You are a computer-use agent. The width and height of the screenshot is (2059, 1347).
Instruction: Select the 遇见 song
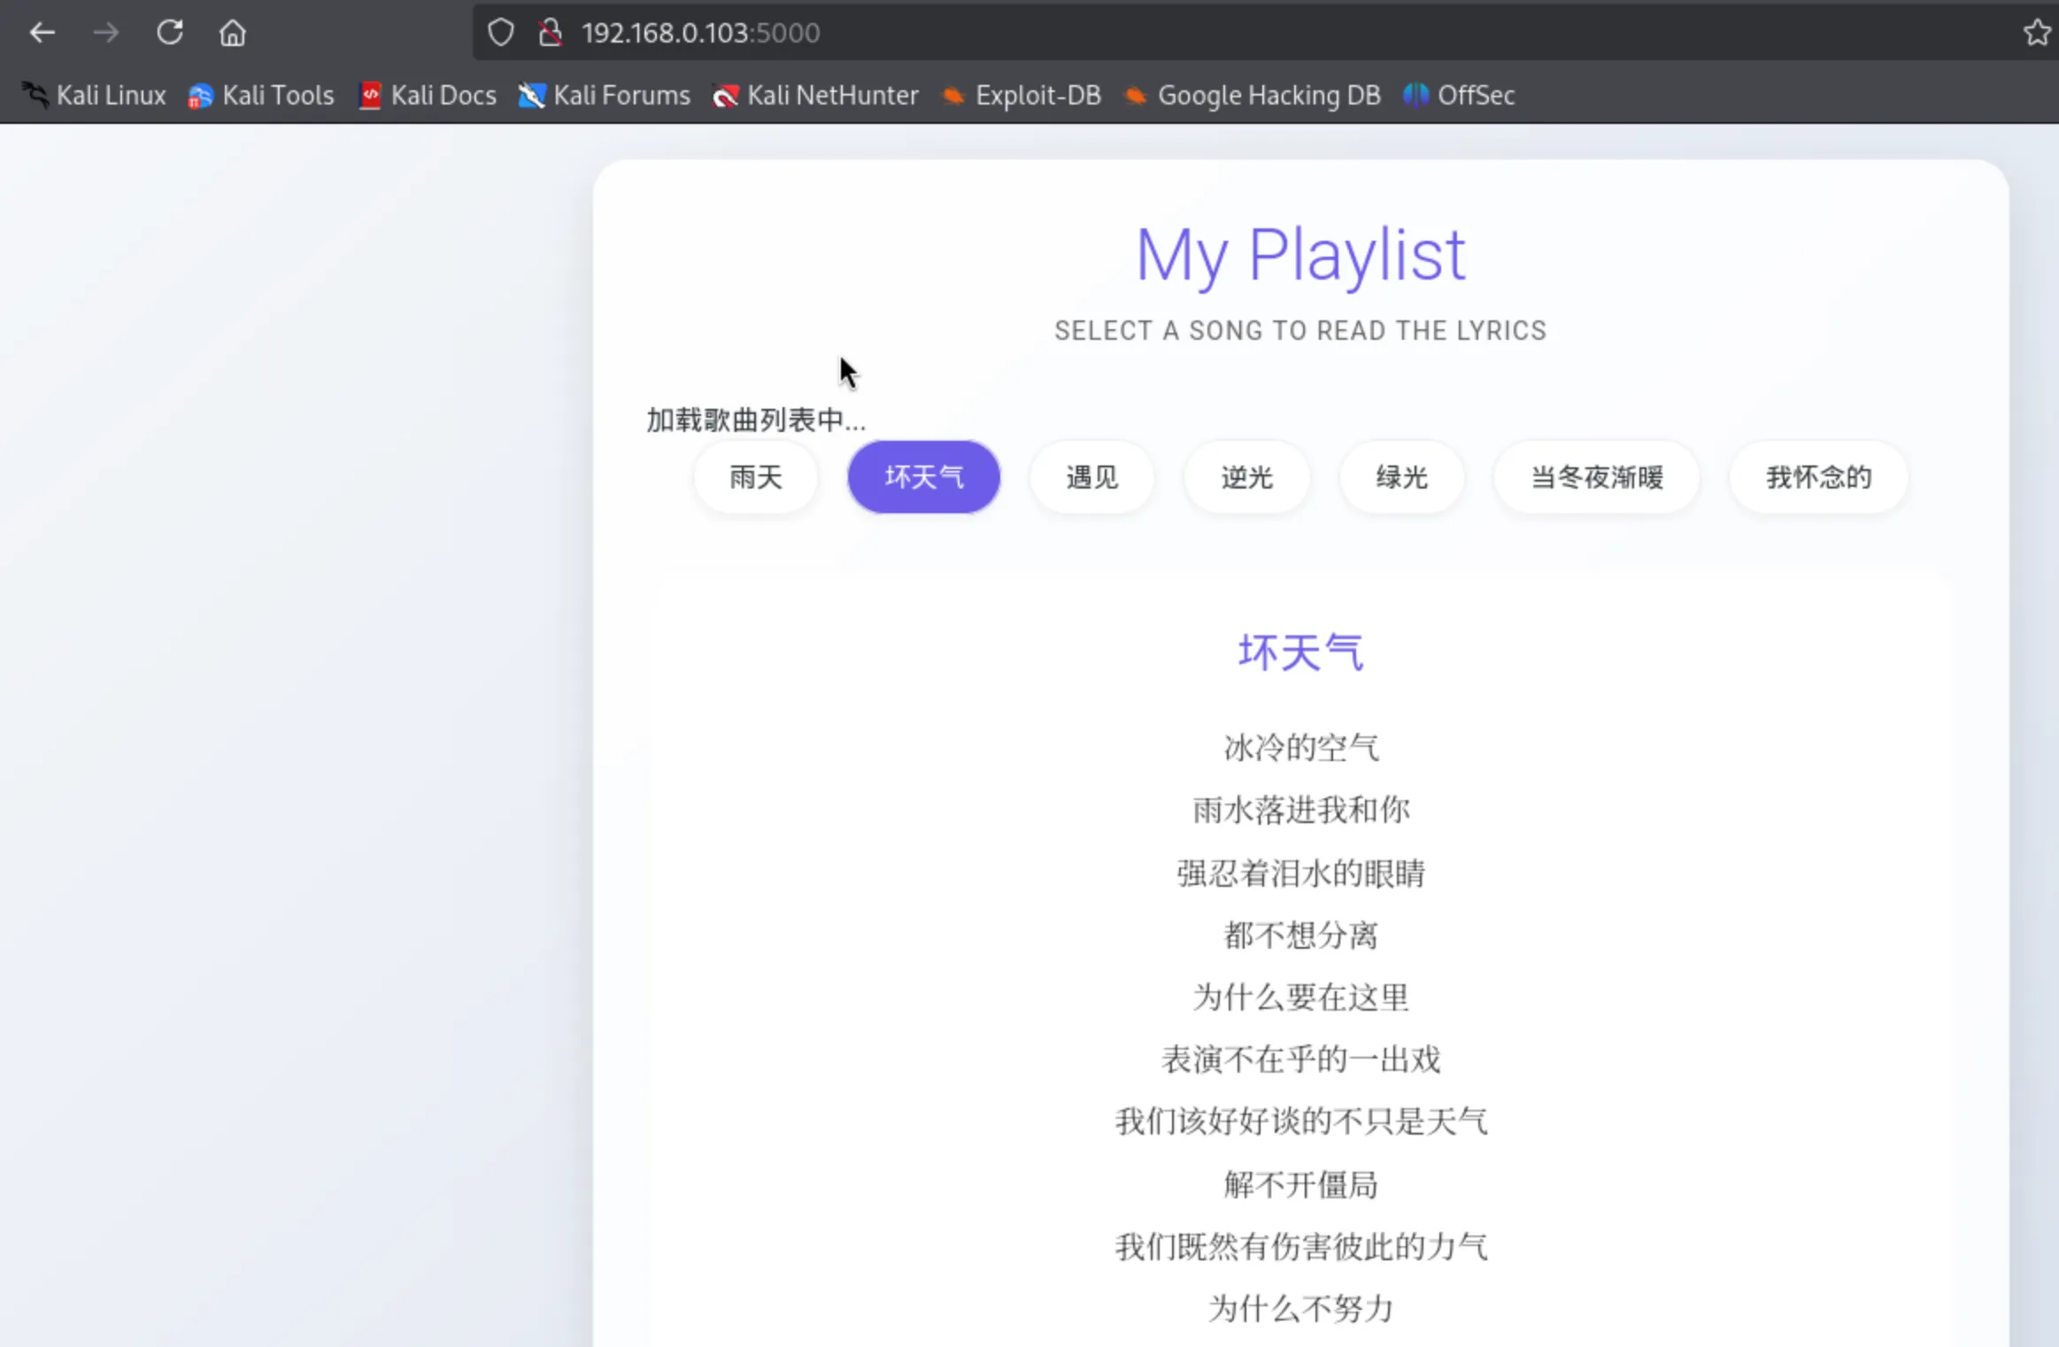tap(1091, 477)
